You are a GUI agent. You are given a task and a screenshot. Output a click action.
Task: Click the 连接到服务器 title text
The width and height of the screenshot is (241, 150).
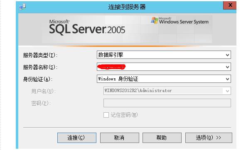pyautogui.click(x=127, y=7)
